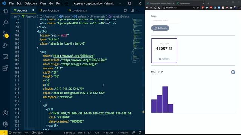This screenshot has width=241, height=135.
Task: Change end of line via LF status item
Action: 90,133
